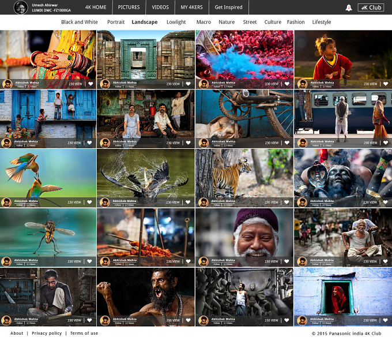The height and width of the screenshot is (341, 392).
Task: Open the bee-eater birds photo
Action: (x=48, y=173)
